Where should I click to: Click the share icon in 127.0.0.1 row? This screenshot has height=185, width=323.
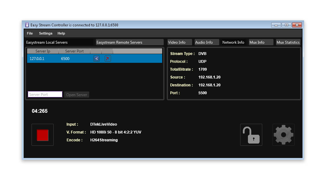click(x=97, y=58)
